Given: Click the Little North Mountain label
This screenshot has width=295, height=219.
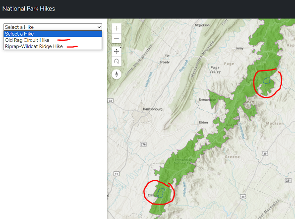Looking at the screenshot, I should (139, 60).
